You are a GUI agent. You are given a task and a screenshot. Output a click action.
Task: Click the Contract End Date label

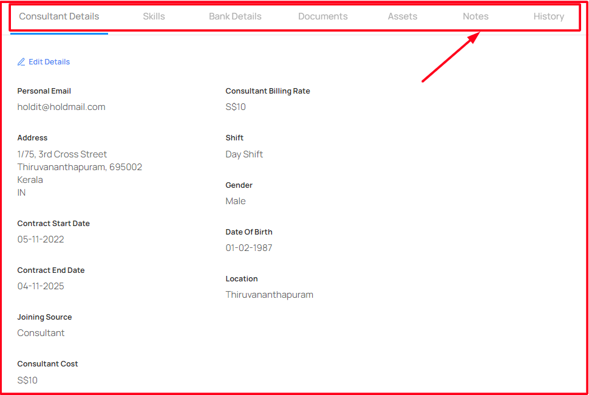51,270
